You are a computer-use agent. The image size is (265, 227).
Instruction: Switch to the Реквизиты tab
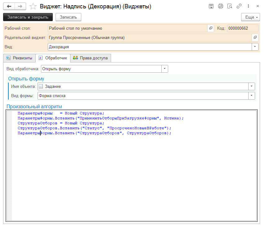pyautogui.click(x=19, y=58)
